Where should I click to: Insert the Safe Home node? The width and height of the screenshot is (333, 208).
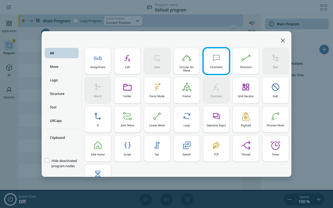(x=98, y=148)
